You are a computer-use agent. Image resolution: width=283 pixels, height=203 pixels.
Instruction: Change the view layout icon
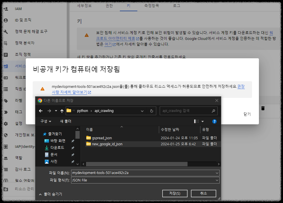(x=196, y=121)
